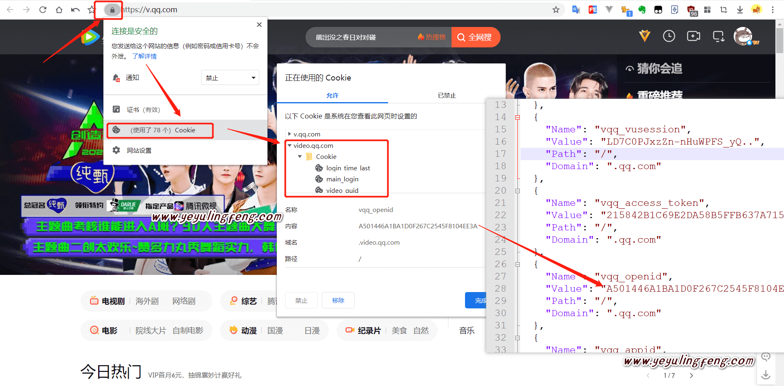Screen dimensions: 784x386
Task: Open the red FE extension icon
Action: [x=593, y=9]
